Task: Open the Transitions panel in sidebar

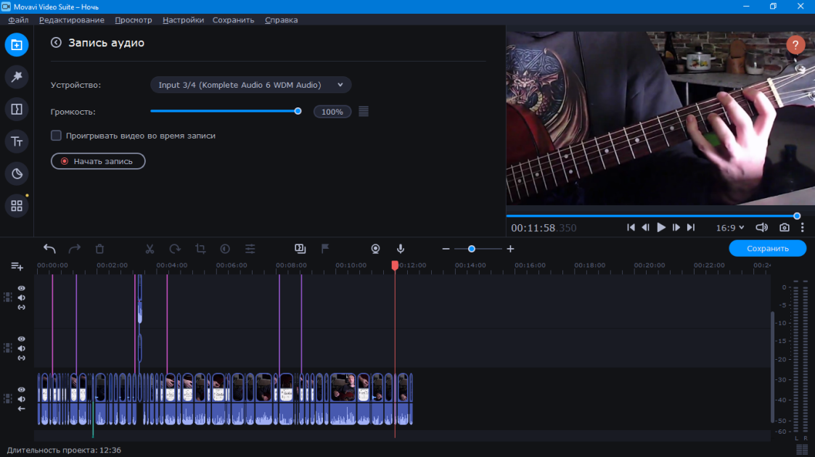Action: click(17, 109)
